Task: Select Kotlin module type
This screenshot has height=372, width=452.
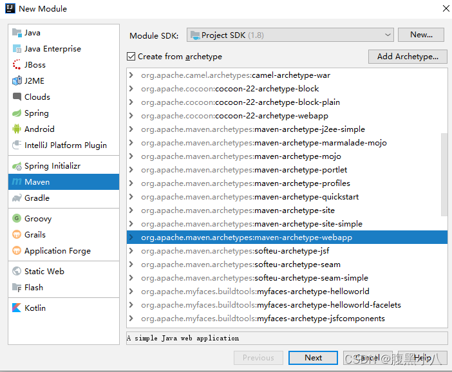Action: tap(64, 308)
